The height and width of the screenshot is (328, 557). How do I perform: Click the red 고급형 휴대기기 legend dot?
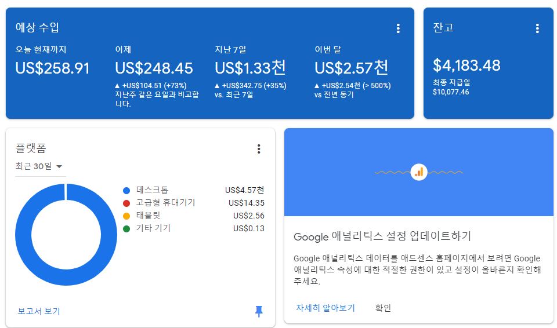[x=126, y=203]
